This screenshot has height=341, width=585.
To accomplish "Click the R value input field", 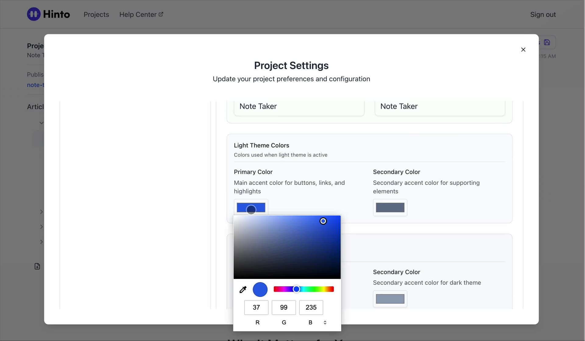I will 256,308.
